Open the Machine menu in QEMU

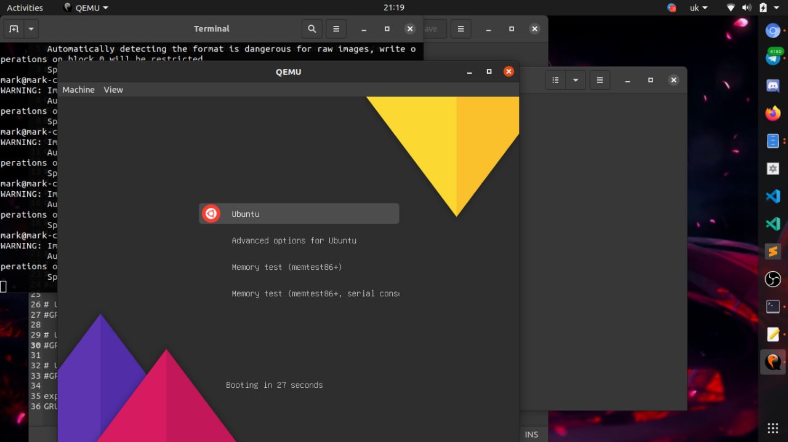coord(78,90)
